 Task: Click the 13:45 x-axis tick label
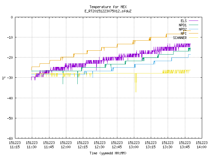click(x=185, y=147)
